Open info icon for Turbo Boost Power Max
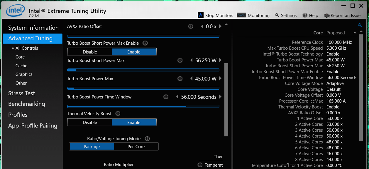 coord(180,79)
